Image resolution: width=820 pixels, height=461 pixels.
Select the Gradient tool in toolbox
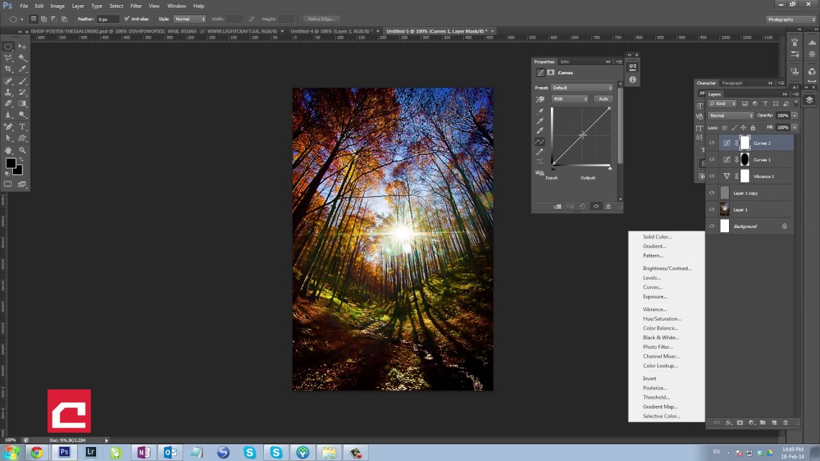22,104
